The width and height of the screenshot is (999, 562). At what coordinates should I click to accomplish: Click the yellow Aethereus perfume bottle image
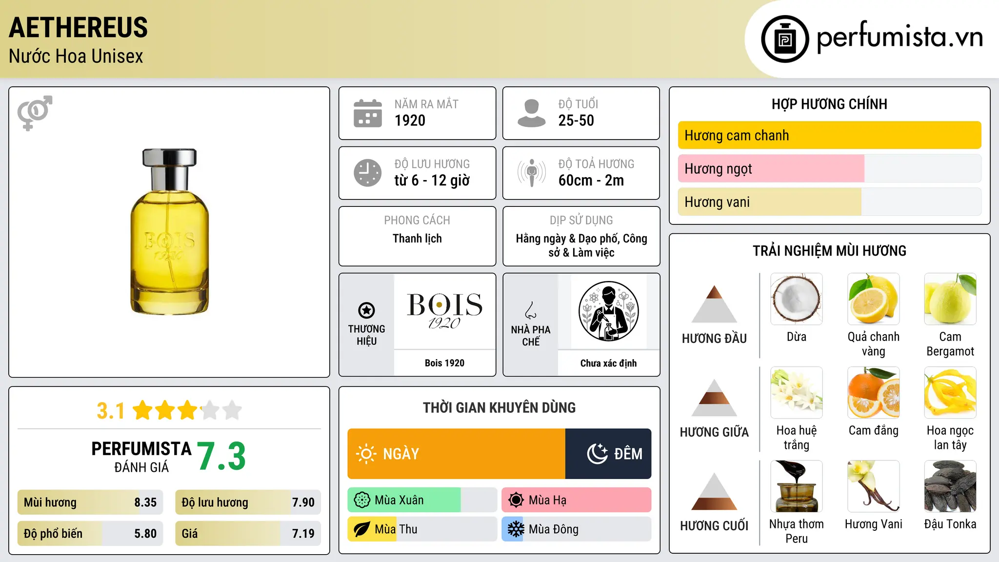point(169,232)
